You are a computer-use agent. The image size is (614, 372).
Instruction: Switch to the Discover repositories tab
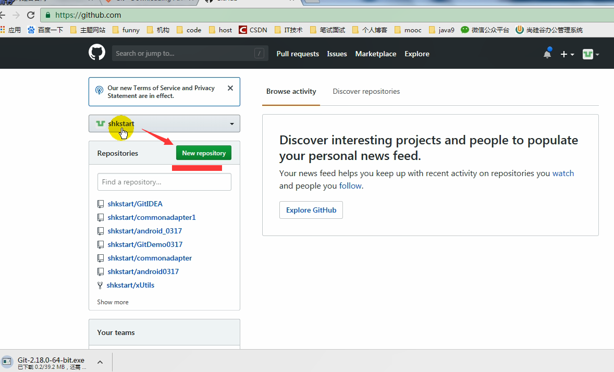point(366,91)
